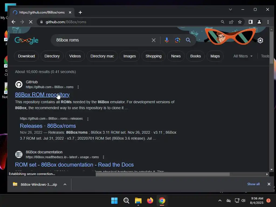This screenshot has width=276, height=207.
Task: Open downloaded 86Box-Windows zip file
Action: pos(35,184)
